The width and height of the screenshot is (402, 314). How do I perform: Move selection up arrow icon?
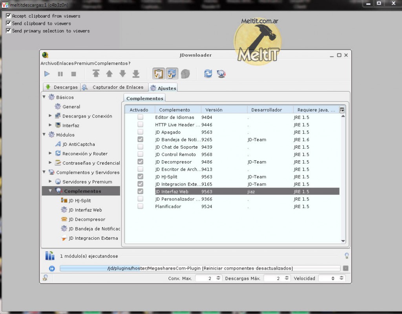(109, 74)
